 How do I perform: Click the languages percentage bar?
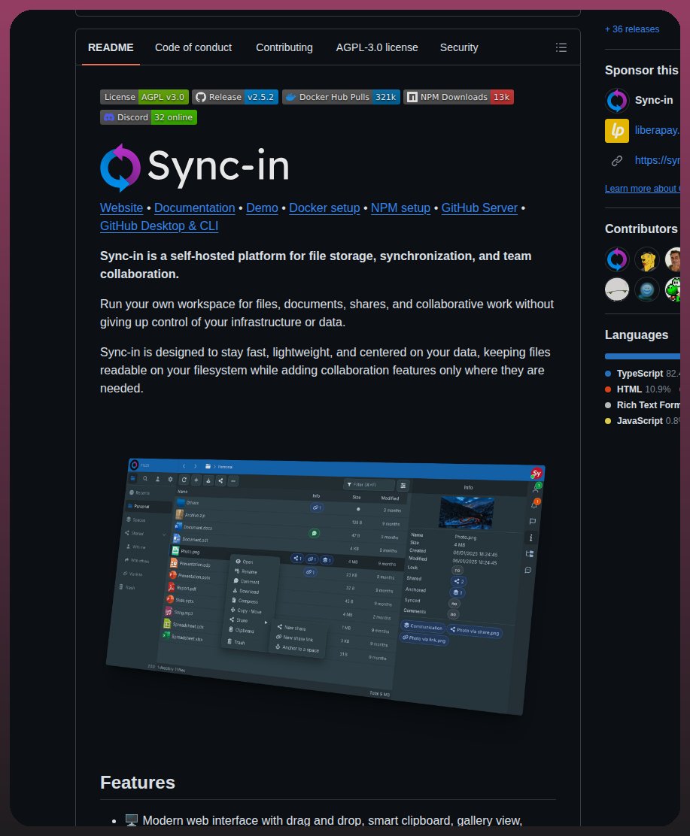pos(642,356)
